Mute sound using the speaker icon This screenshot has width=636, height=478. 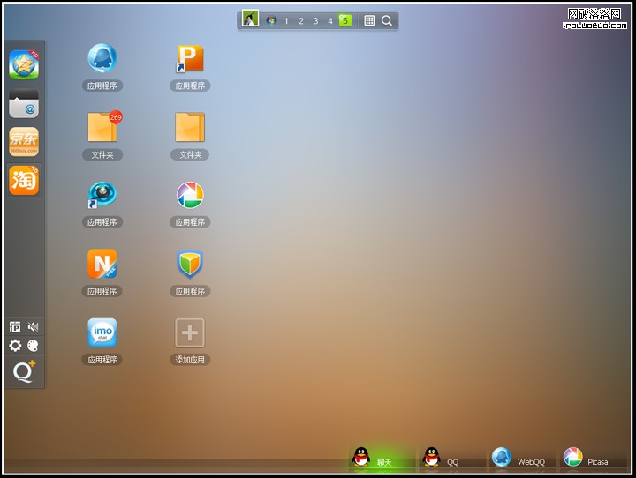click(34, 327)
